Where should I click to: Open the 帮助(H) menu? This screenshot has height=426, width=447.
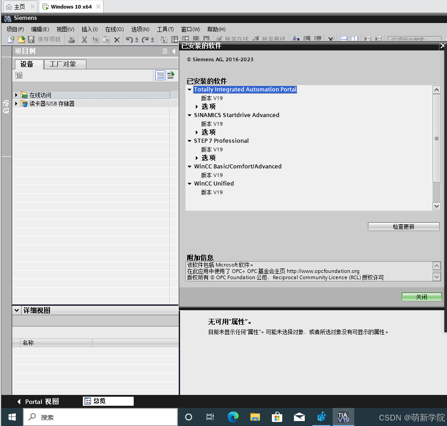[x=217, y=29]
